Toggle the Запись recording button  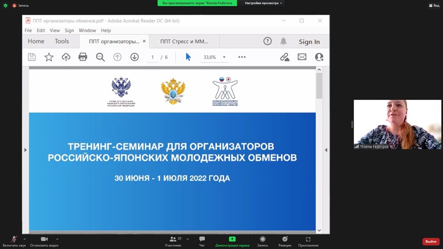(262, 240)
